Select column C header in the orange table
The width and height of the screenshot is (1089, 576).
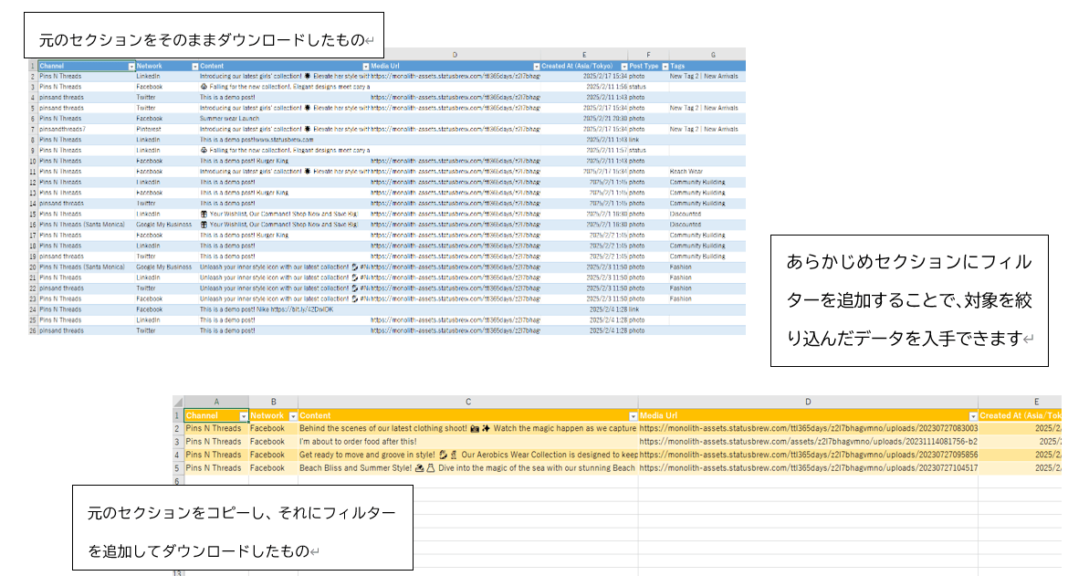[468, 403]
